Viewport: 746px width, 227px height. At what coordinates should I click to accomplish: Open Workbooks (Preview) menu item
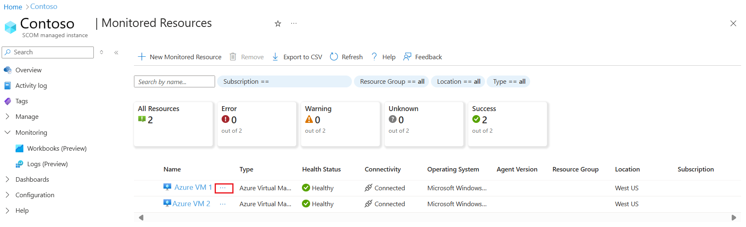(x=57, y=149)
